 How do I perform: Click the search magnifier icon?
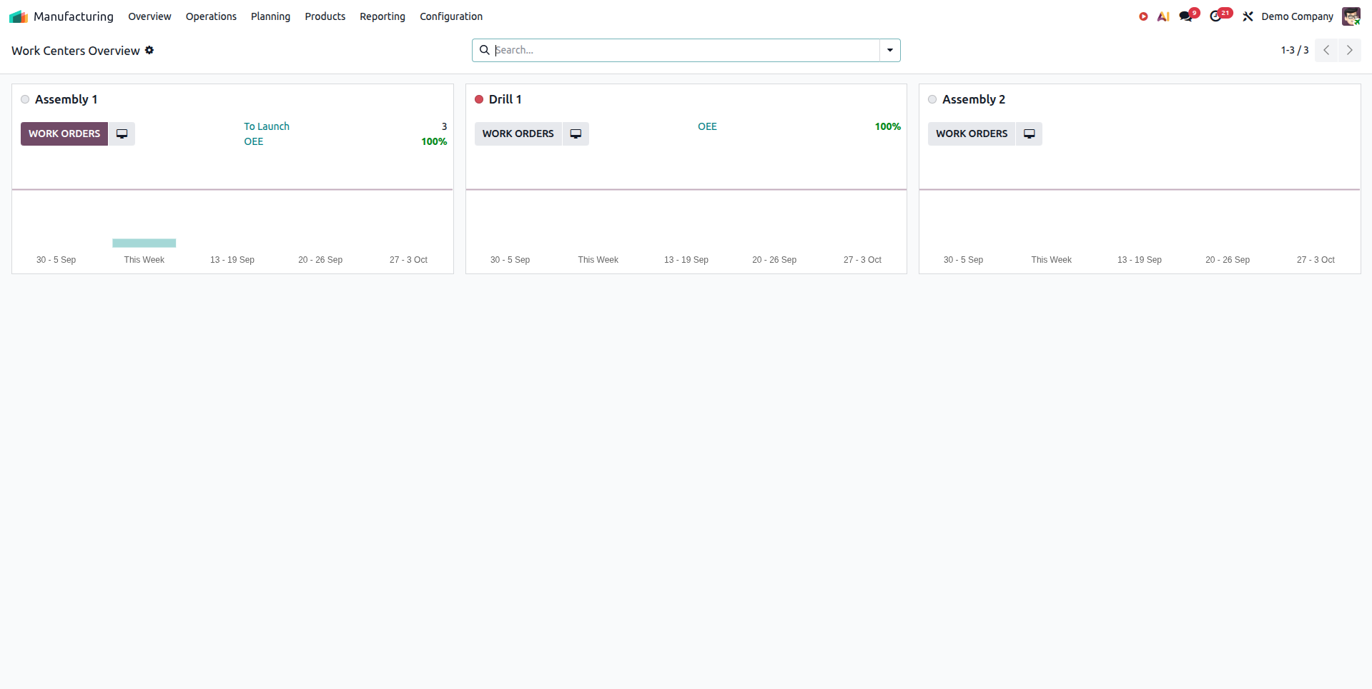click(x=484, y=50)
